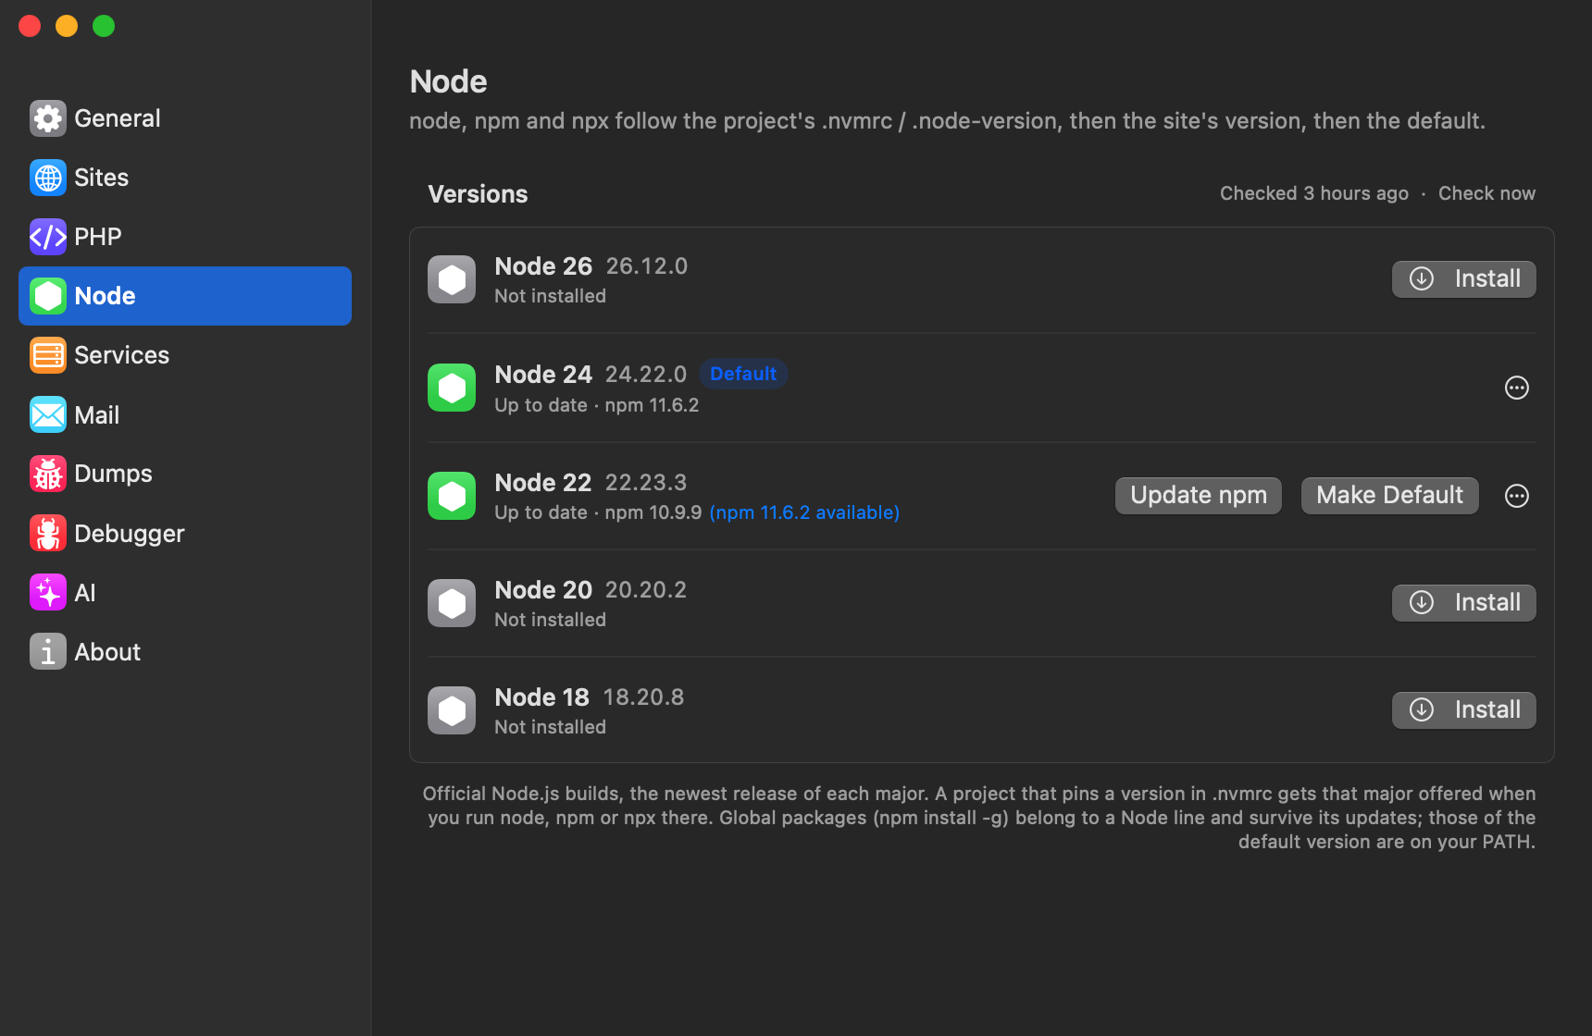This screenshot has width=1592, height=1036.
Task: Click the 18.20.8 version number
Action: (x=644, y=697)
